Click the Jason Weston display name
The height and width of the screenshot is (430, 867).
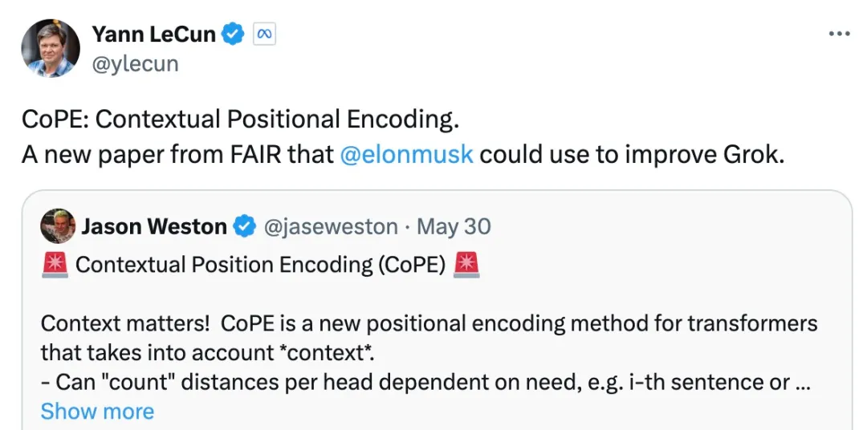pos(154,226)
